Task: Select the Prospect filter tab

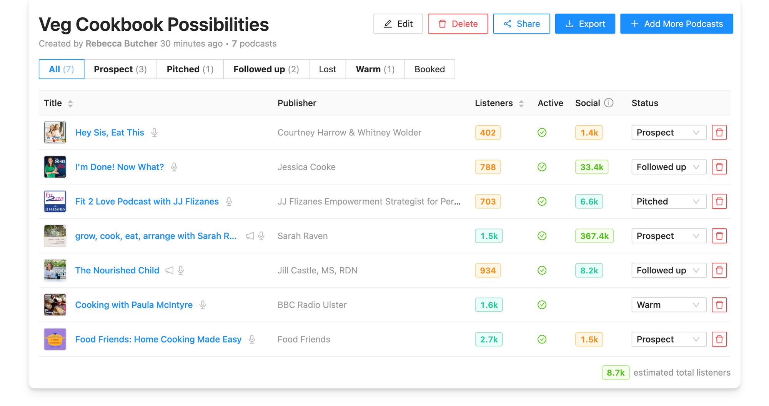Action: 120,69
